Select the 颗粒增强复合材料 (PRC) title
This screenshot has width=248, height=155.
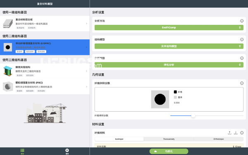tap(29, 83)
